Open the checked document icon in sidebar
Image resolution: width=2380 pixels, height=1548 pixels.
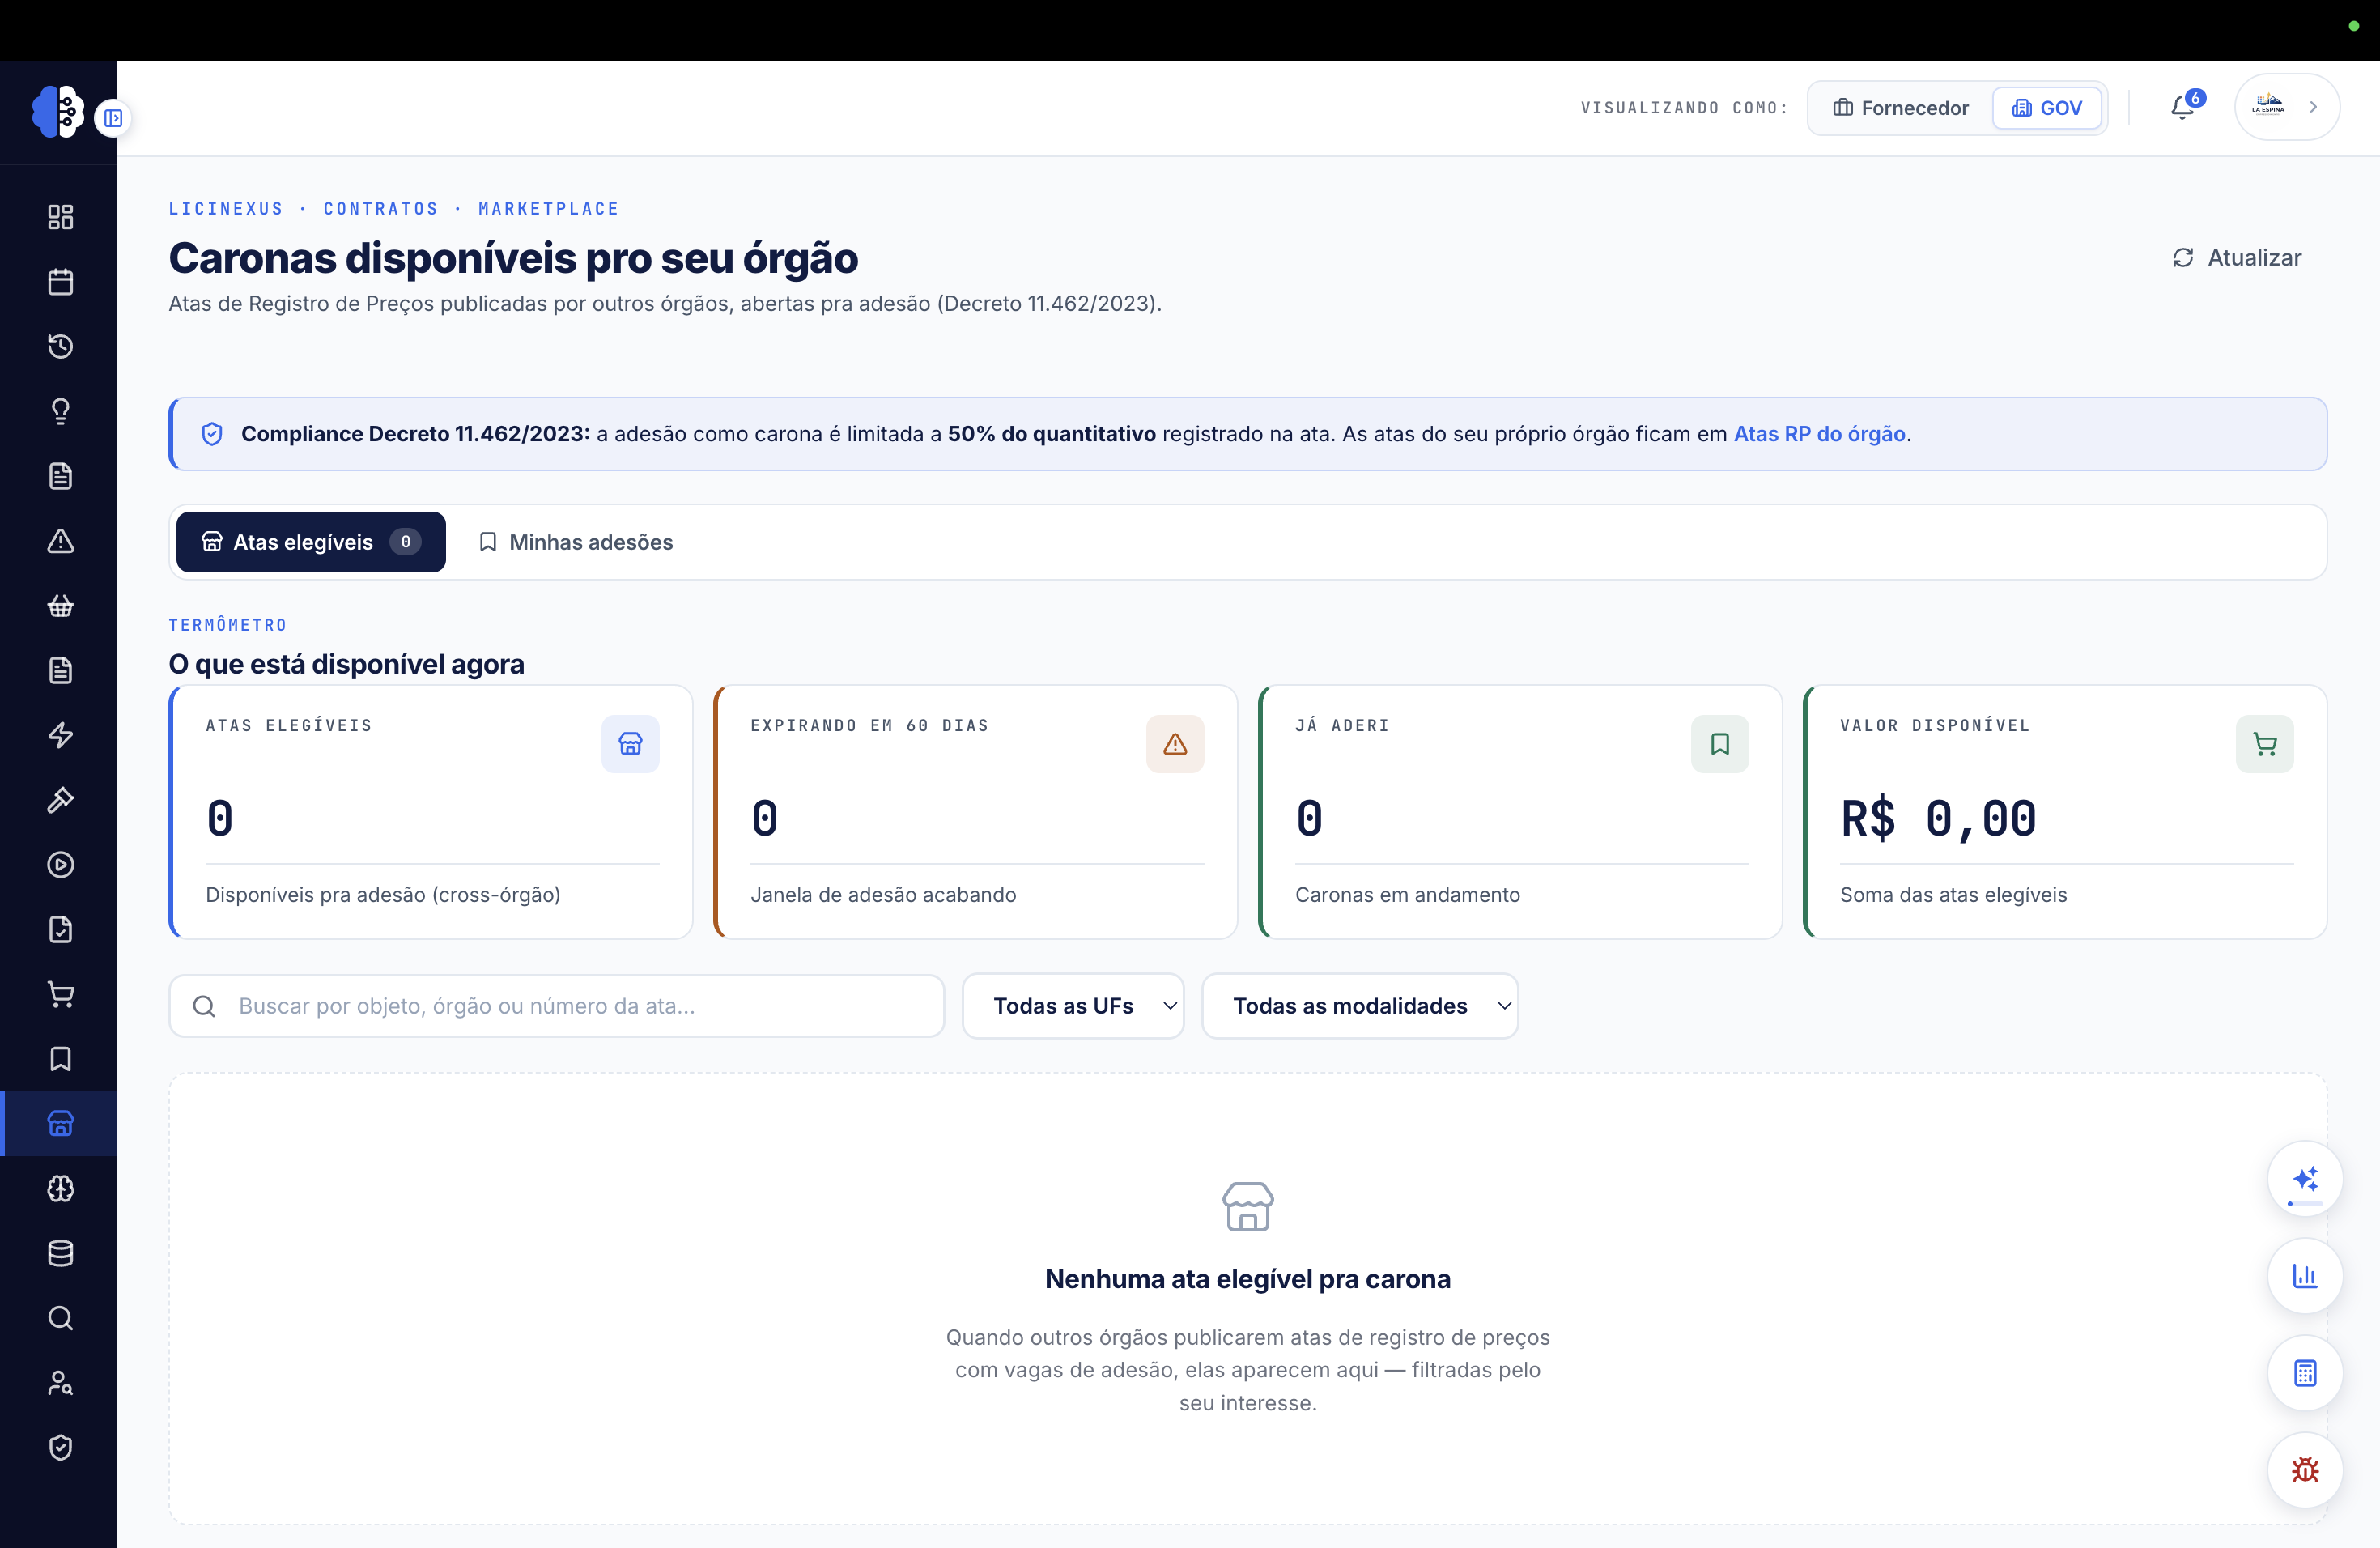[x=60, y=929]
